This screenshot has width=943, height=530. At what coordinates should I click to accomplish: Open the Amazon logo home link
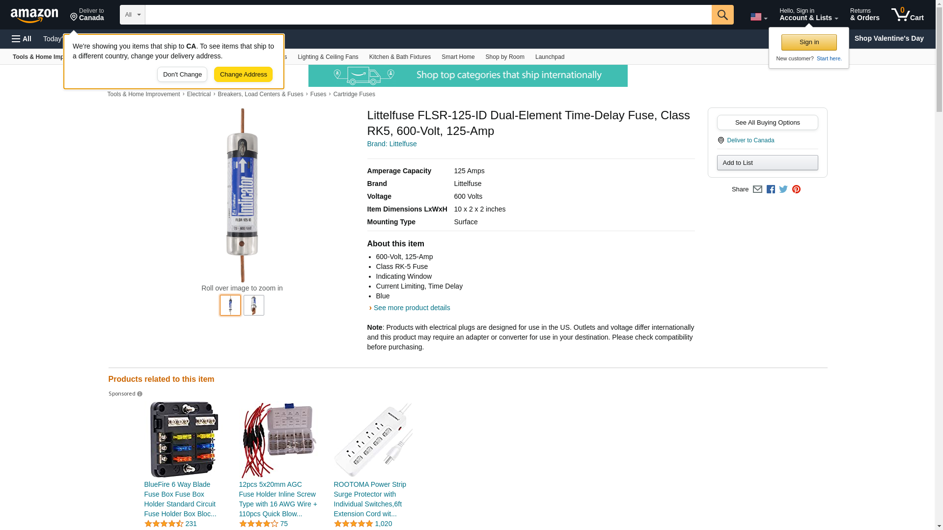point(34,15)
